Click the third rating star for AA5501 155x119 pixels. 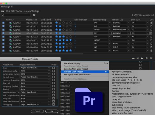[63, 51]
